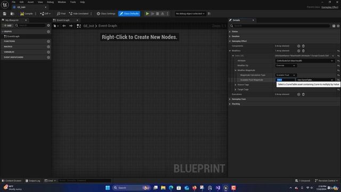
Task: Navigate forward in the graph history
Action: pos(71,26)
